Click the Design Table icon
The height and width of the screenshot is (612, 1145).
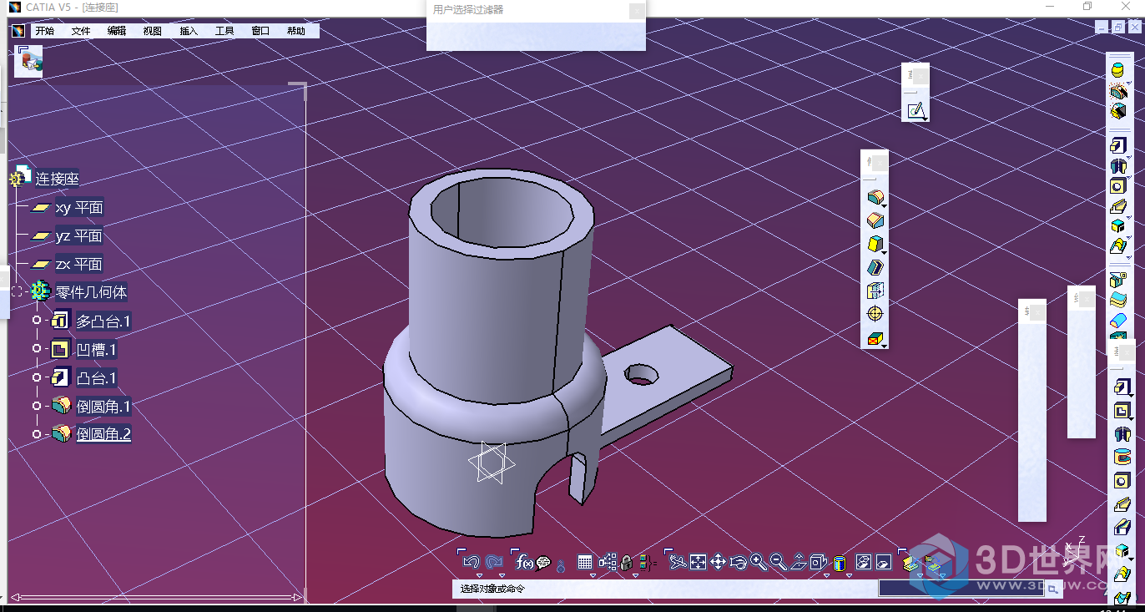pyautogui.click(x=584, y=562)
